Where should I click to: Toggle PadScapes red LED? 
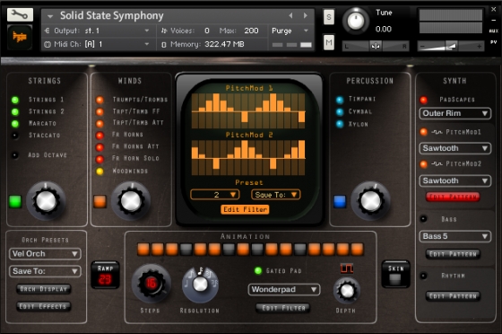click(423, 100)
